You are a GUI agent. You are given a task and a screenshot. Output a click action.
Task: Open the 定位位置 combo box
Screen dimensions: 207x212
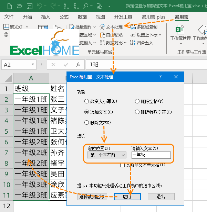pyautogui.click(x=107, y=155)
